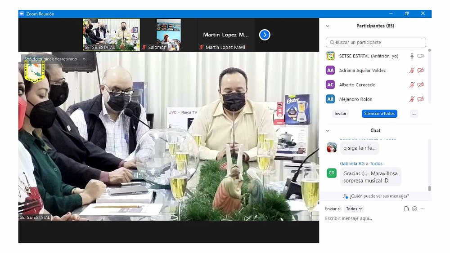
Task: Open the chat file attachment icon
Action: coord(406,209)
